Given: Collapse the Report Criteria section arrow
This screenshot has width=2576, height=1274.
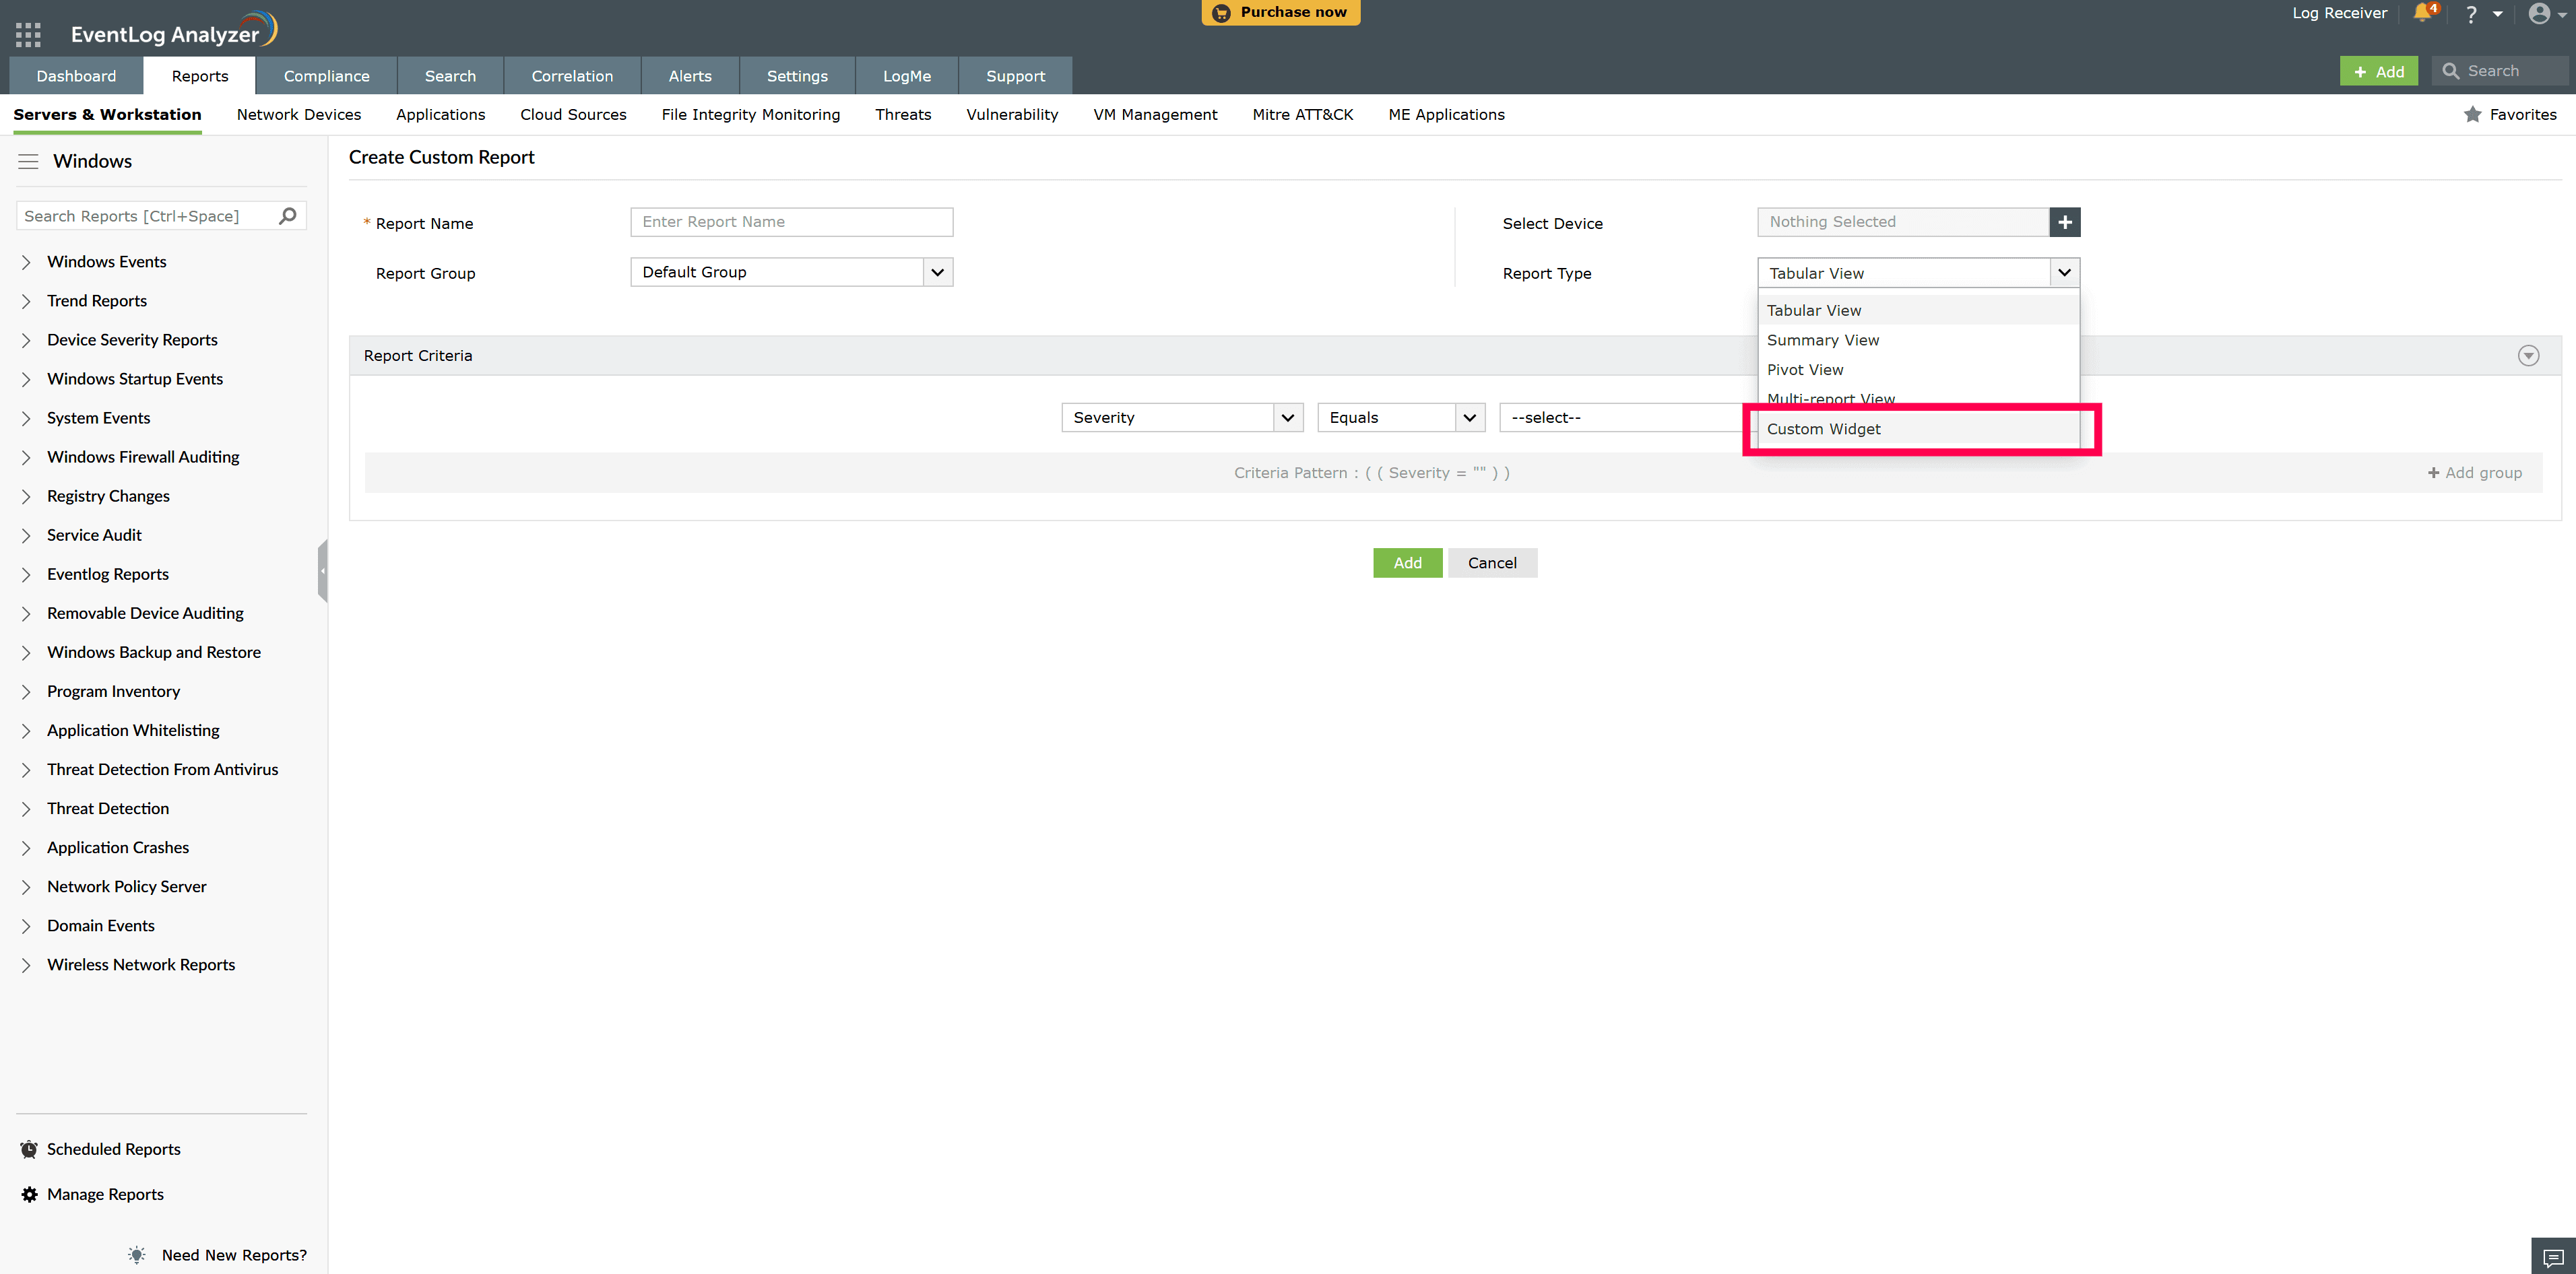Looking at the screenshot, I should (x=2528, y=356).
